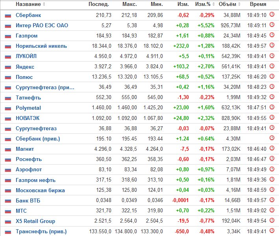The image size is (279, 236).
Task: Open the Полюс stock link
Action: (24, 77)
